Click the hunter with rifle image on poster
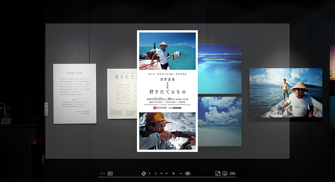This screenshot has width=335, height=182. (167, 131)
